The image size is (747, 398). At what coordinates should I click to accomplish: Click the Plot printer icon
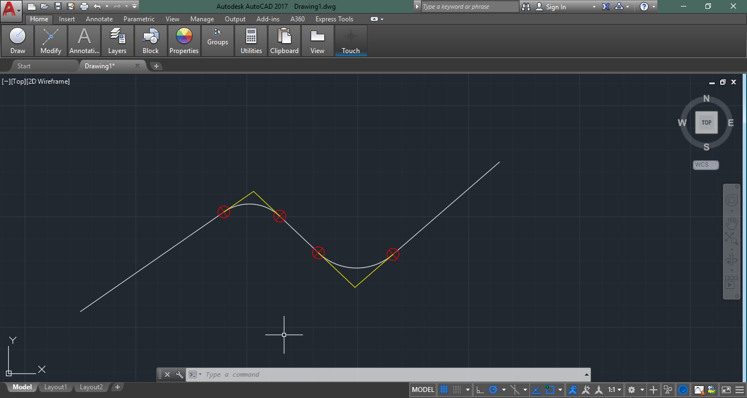(x=84, y=7)
